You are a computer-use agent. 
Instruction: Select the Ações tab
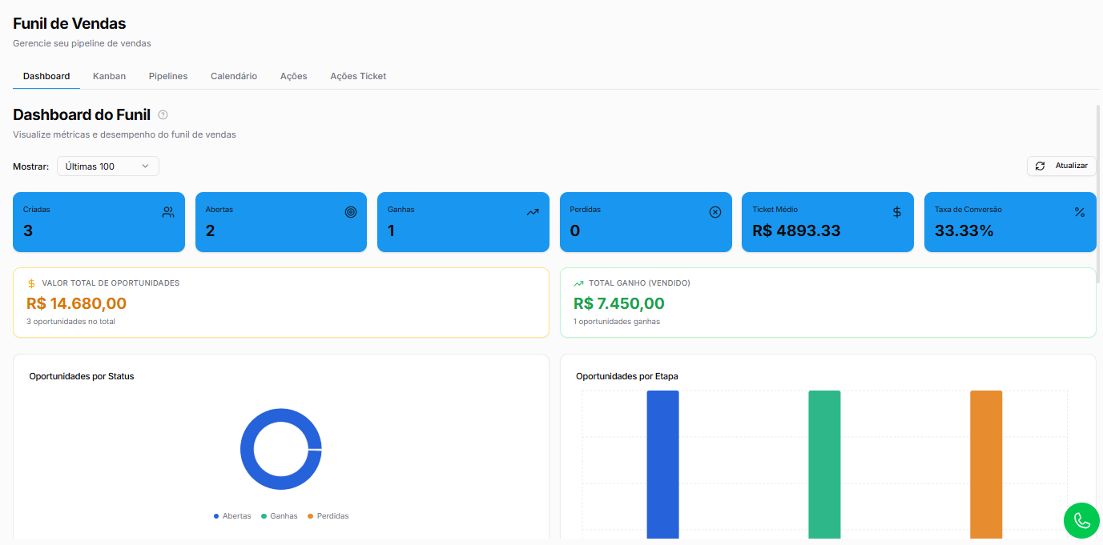coord(294,76)
